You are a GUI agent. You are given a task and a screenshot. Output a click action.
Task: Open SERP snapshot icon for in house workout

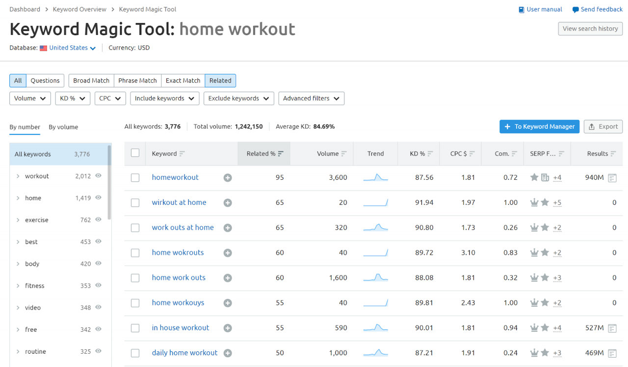[612, 328]
